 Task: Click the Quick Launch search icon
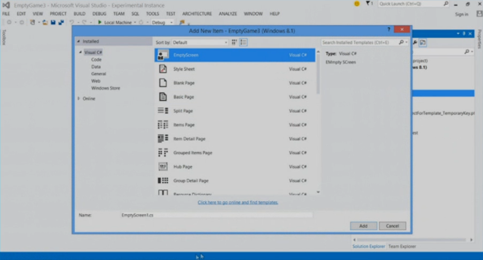tap(446, 4)
